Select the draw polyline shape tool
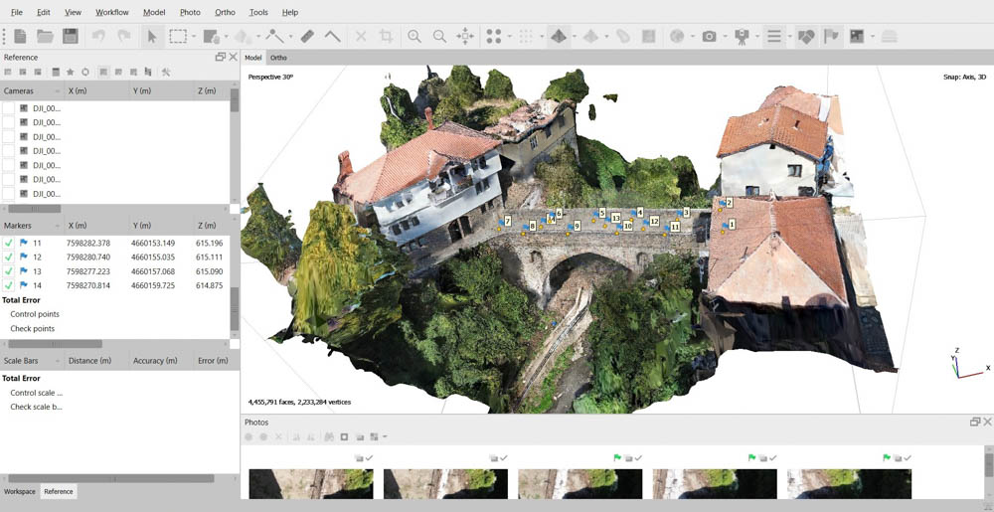The width and height of the screenshot is (994, 512). [x=274, y=36]
